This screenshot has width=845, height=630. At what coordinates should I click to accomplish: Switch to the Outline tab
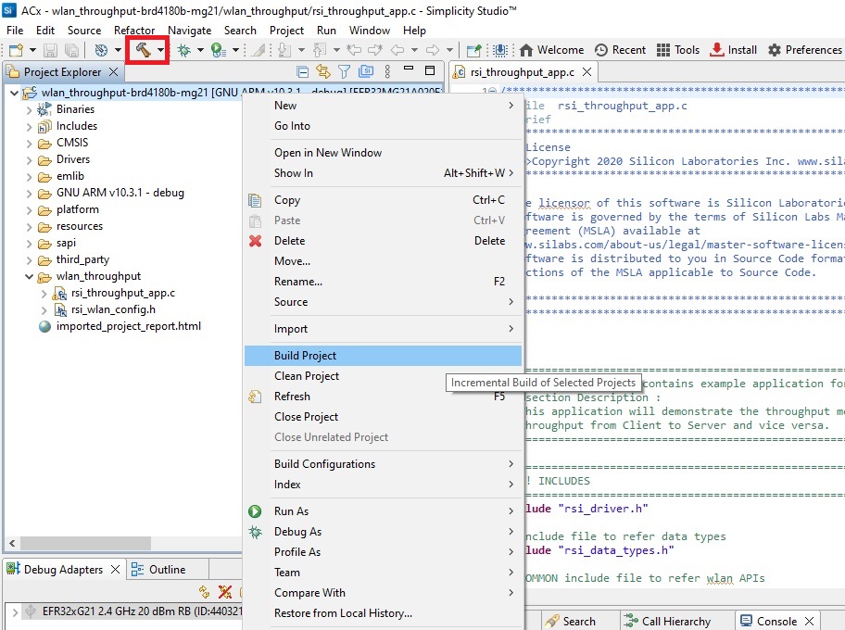coord(167,570)
